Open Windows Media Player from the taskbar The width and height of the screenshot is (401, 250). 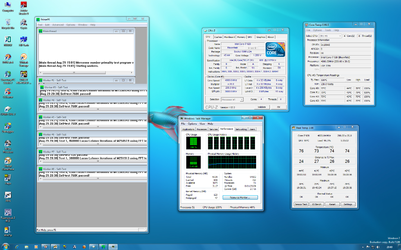(x=36, y=247)
